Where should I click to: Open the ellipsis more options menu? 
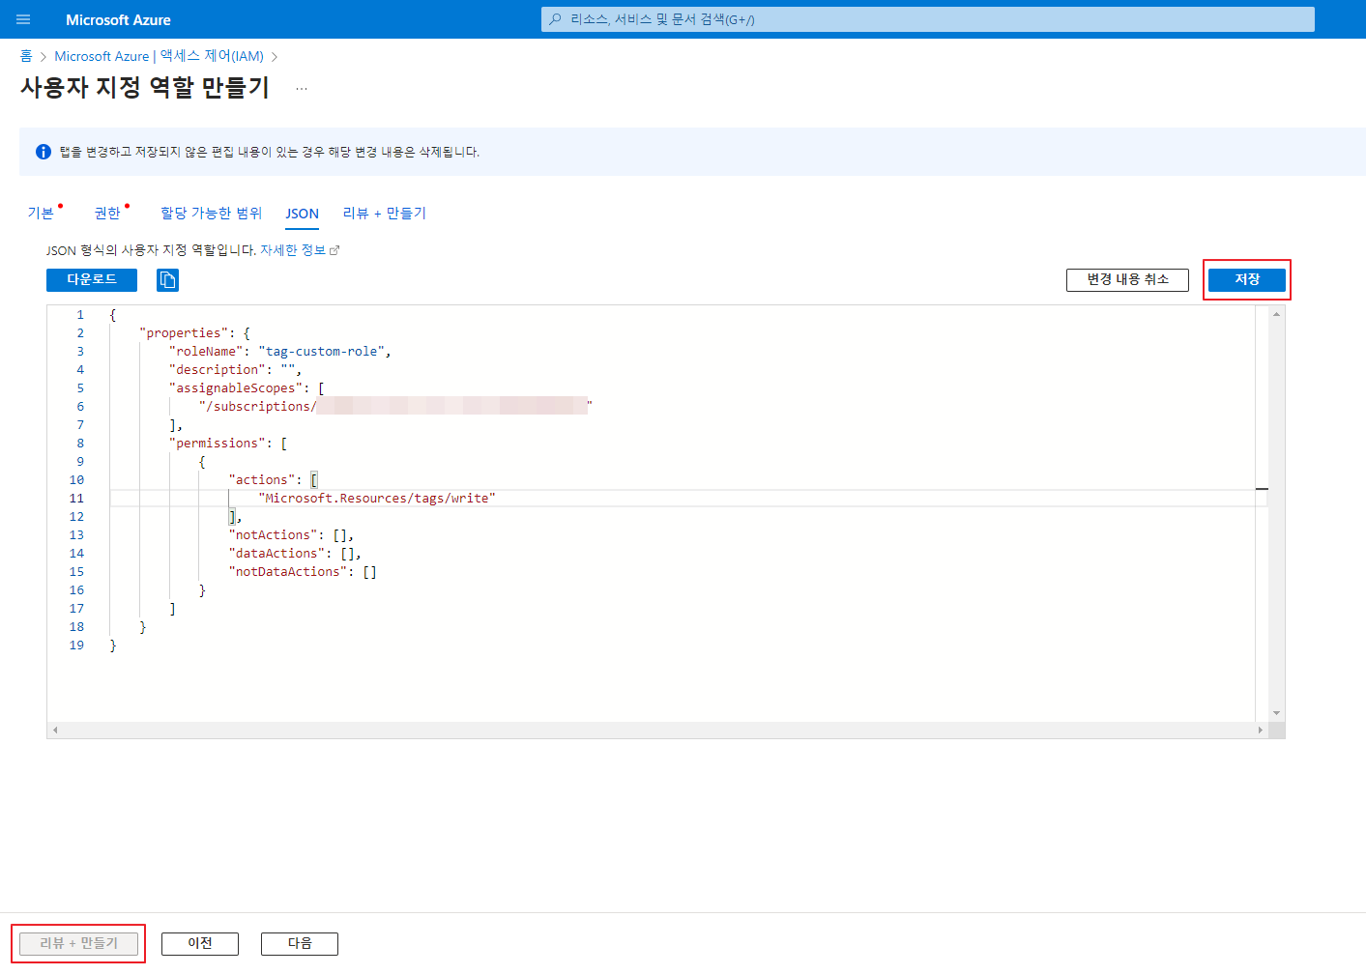302,88
